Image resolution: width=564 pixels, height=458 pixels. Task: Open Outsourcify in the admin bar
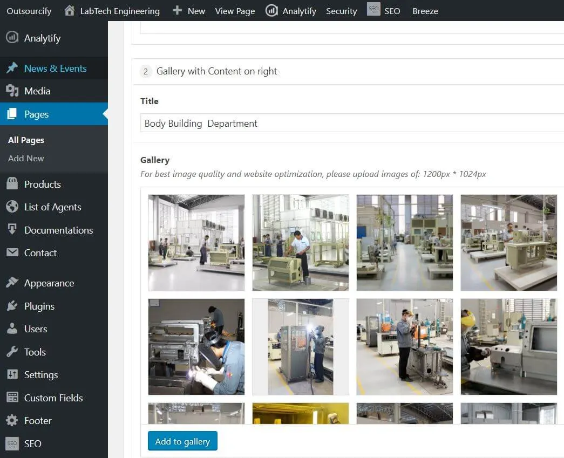[29, 11]
